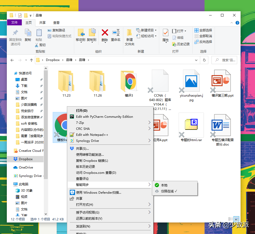Switch to the 查看 ribbon tab
Screen dimensions: 255x234
[x=56, y=23]
